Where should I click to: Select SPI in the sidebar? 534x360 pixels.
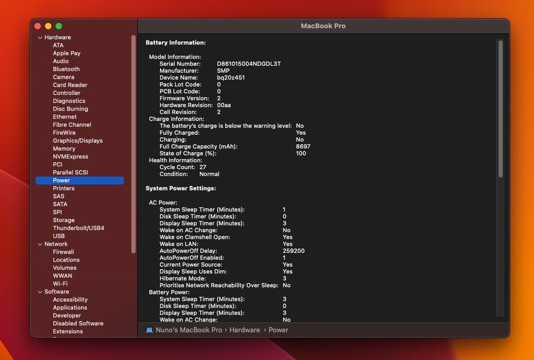pos(58,212)
